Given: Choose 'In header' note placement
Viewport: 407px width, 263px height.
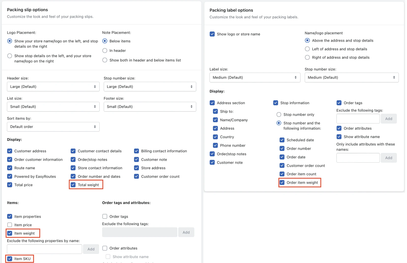Looking at the screenshot, I should click(x=105, y=51).
